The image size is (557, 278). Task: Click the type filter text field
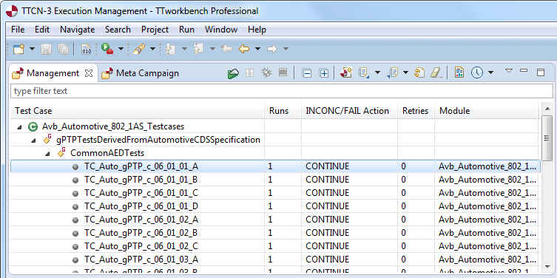point(282,91)
